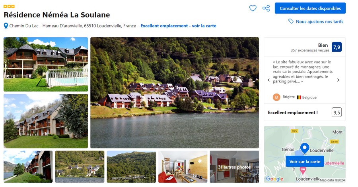The height and width of the screenshot is (187, 358).
Task: Save property with the heart icon
Action: (253, 8)
